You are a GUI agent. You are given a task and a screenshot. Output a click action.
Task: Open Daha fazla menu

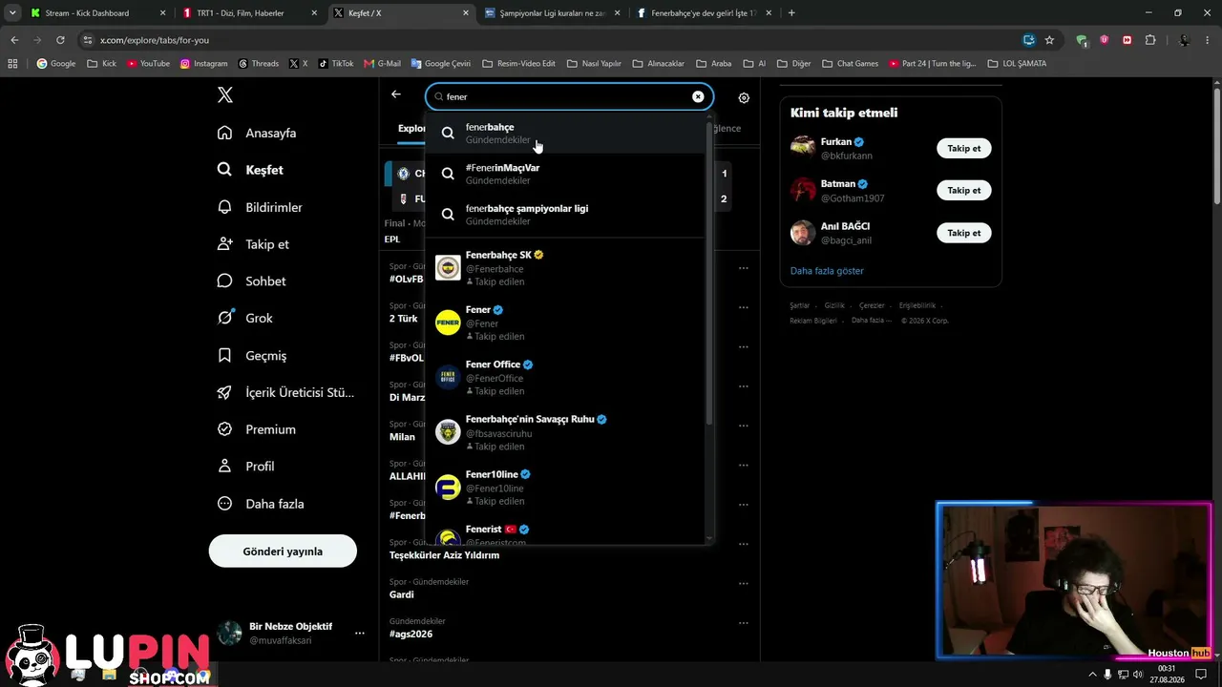point(261,504)
